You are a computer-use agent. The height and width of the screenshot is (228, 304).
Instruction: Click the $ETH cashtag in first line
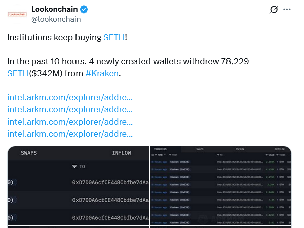pyautogui.click(x=114, y=37)
